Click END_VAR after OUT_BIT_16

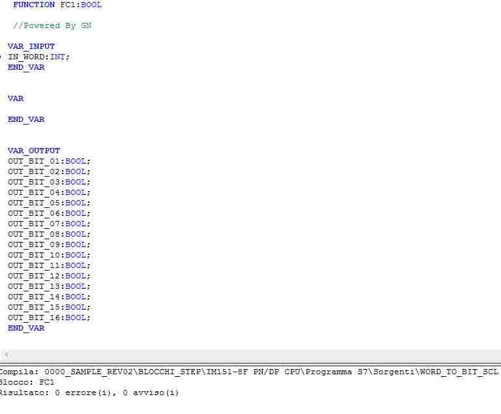26,328
